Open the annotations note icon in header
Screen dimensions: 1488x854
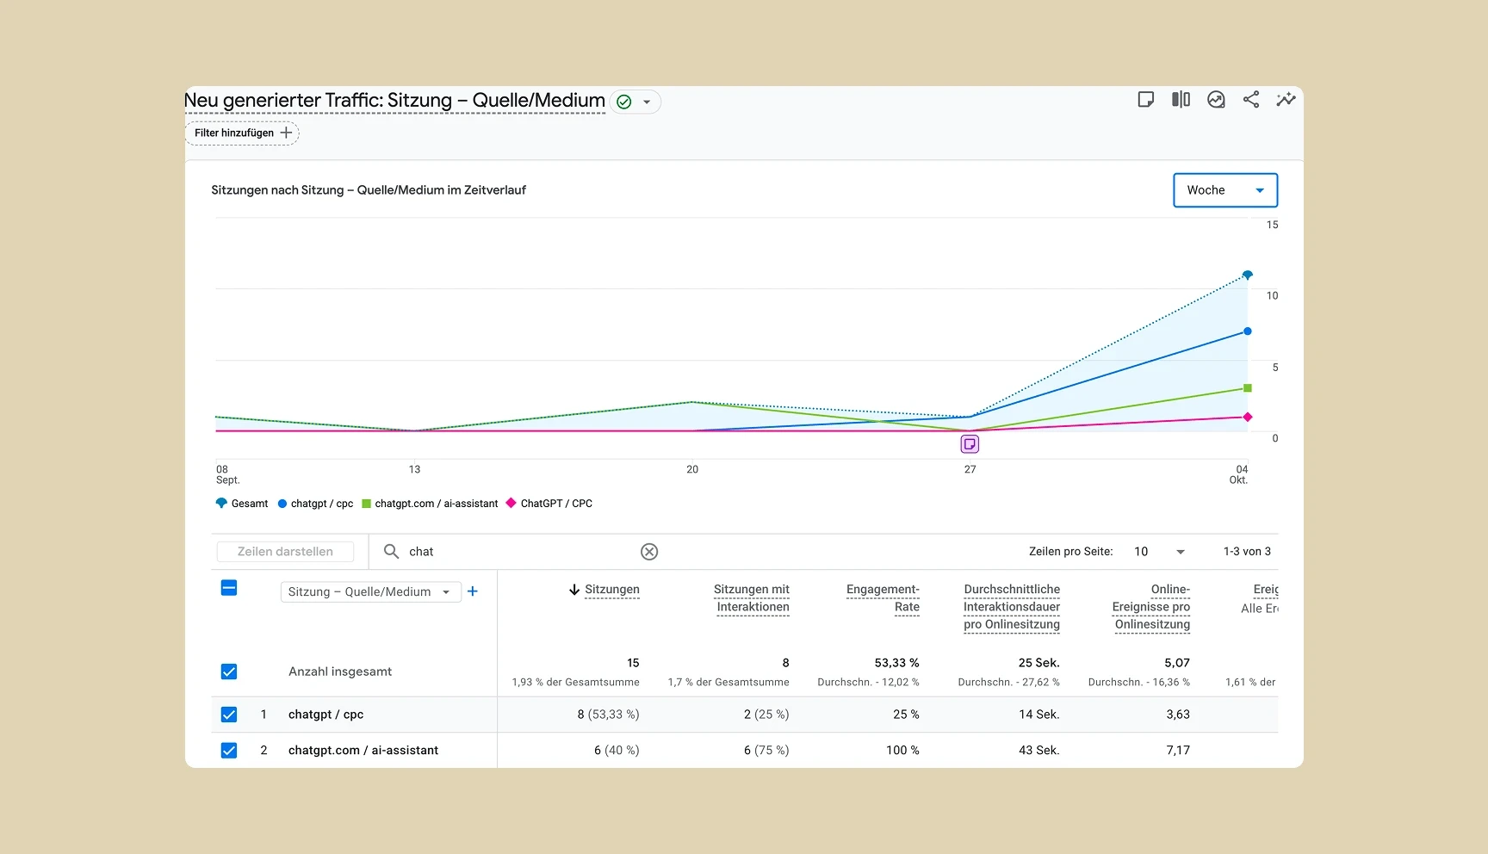point(1145,100)
